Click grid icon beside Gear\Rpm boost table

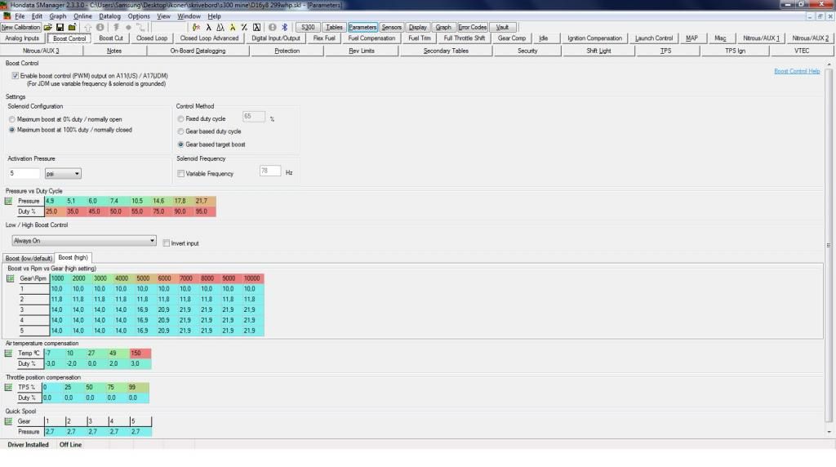9,278
